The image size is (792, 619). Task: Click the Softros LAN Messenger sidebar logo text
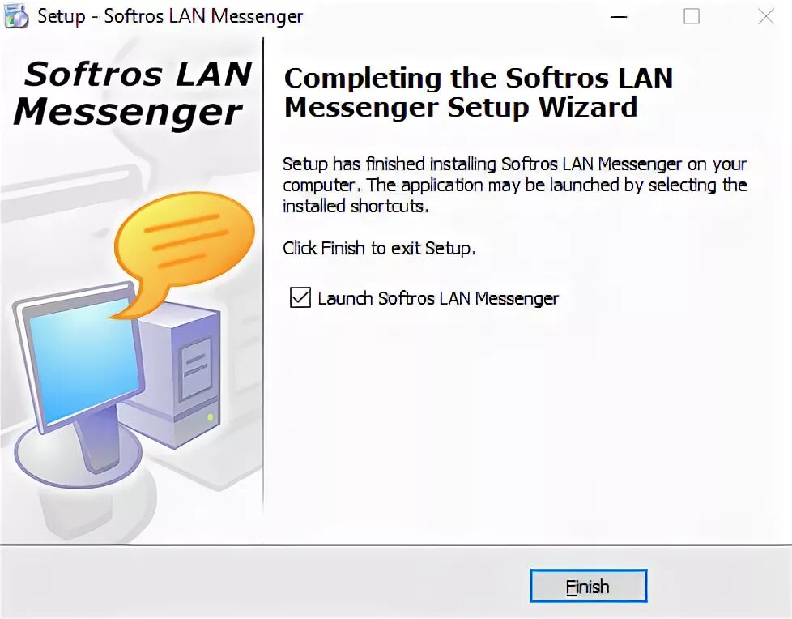click(x=132, y=92)
